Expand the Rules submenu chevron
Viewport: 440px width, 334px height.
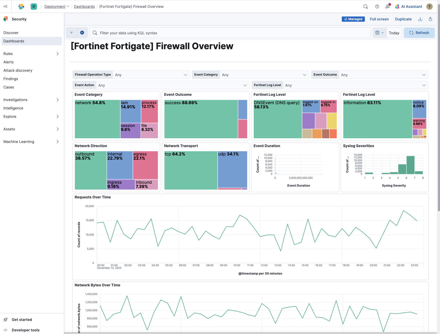pyautogui.click(x=58, y=54)
